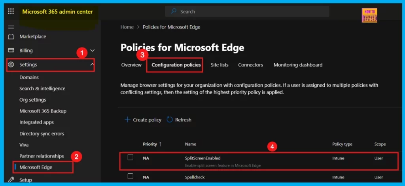
Task: Open the app launcher waffle icon
Action: tap(11, 11)
